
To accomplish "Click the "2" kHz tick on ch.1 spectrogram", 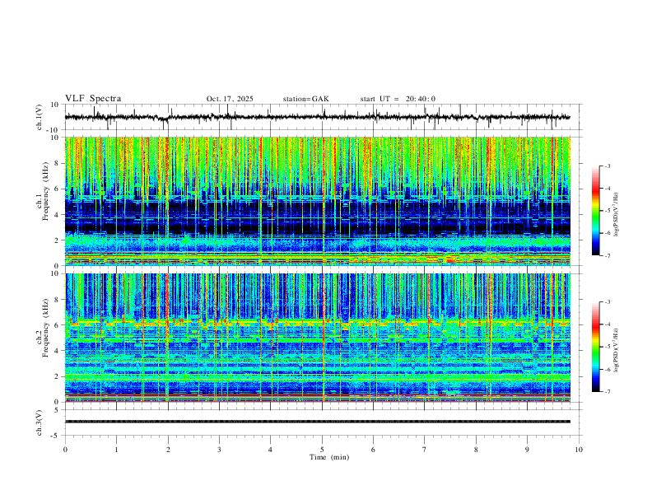I will tap(58, 240).
